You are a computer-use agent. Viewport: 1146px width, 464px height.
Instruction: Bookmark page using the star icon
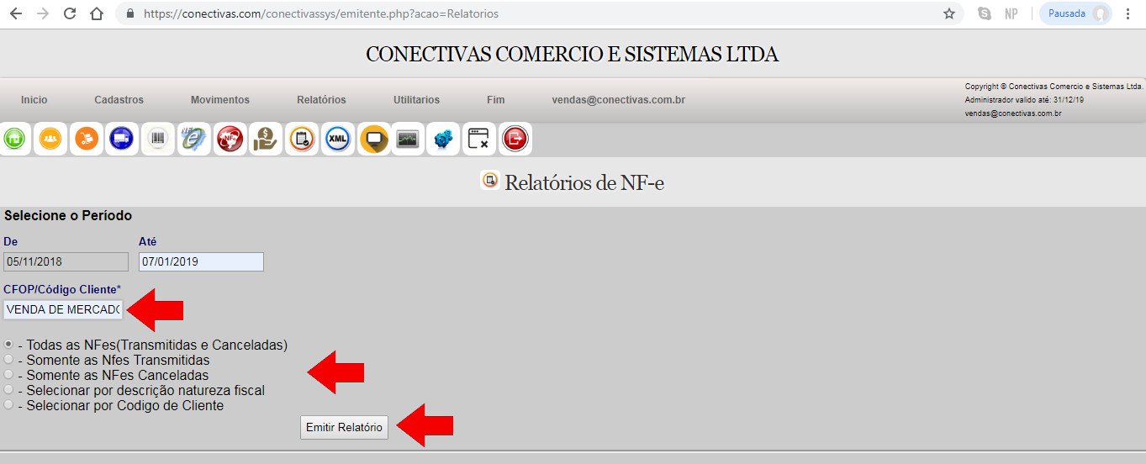click(949, 14)
